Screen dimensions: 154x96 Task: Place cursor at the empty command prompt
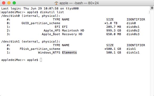[41, 60]
